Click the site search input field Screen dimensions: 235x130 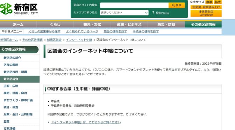(x=134, y=5)
